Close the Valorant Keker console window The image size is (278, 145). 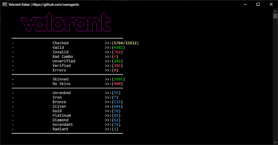[271, 5]
